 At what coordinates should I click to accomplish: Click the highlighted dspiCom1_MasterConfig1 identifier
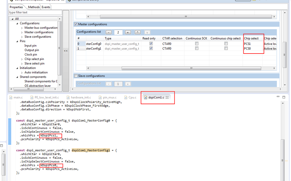91,150
